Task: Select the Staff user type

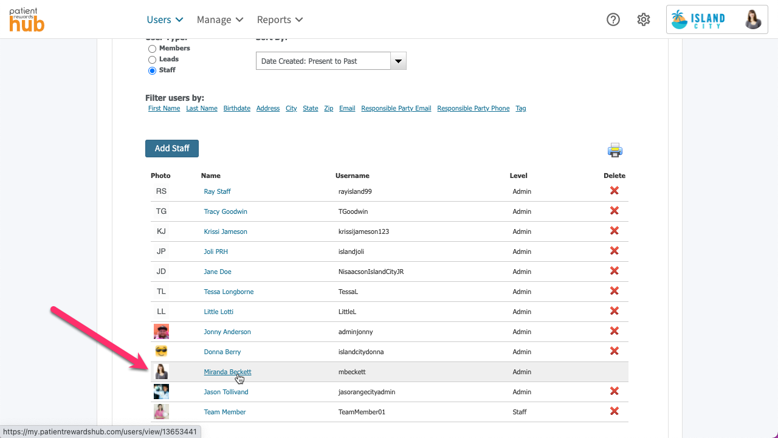Action: (152, 70)
